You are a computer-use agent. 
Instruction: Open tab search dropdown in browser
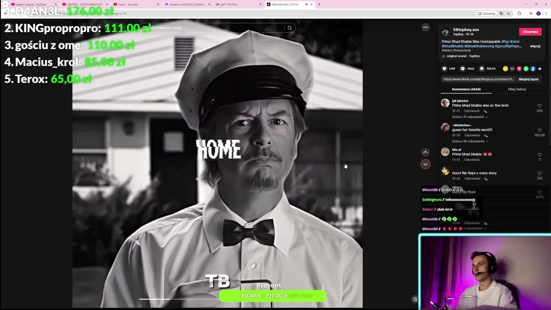5,4
